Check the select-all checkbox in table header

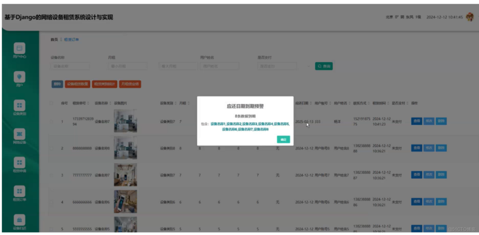[x=50, y=103]
